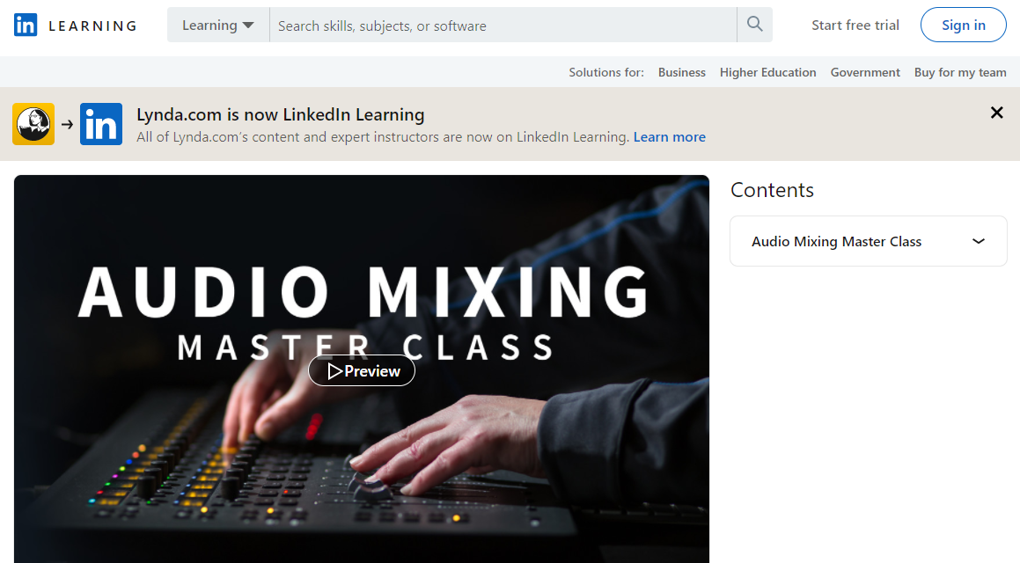Click the Audio Mixing course video thumbnail

[x=362, y=369]
